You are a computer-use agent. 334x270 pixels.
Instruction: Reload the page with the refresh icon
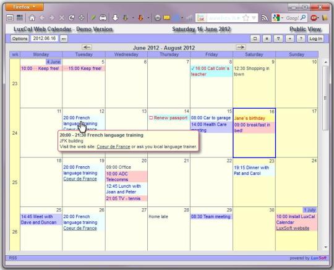click(71, 18)
